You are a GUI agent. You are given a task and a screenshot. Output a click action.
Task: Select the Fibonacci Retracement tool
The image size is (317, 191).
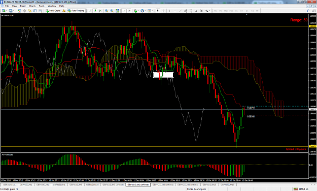[x=191, y=11]
